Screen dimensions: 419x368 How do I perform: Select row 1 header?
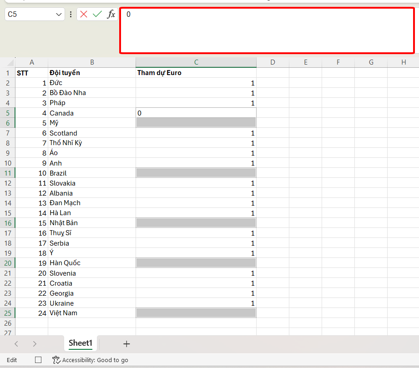pyautogui.click(x=7, y=73)
